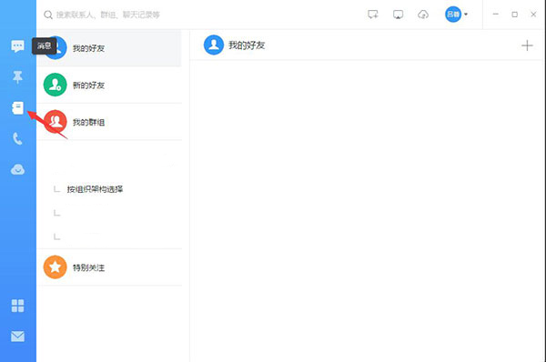Click the search contacts and groups field
The width and height of the screenshot is (546, 362).
coord(108,15)
